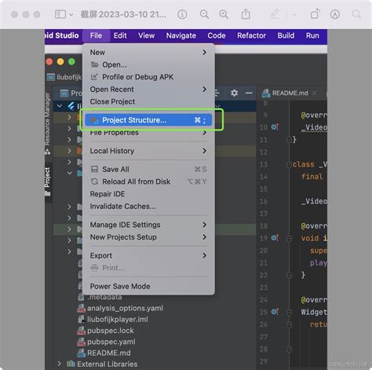The width and height of the screenshot is (372, 370).
Task: Close the README.md editor tab
Action: pyautogui.click(x=315, y=93)
